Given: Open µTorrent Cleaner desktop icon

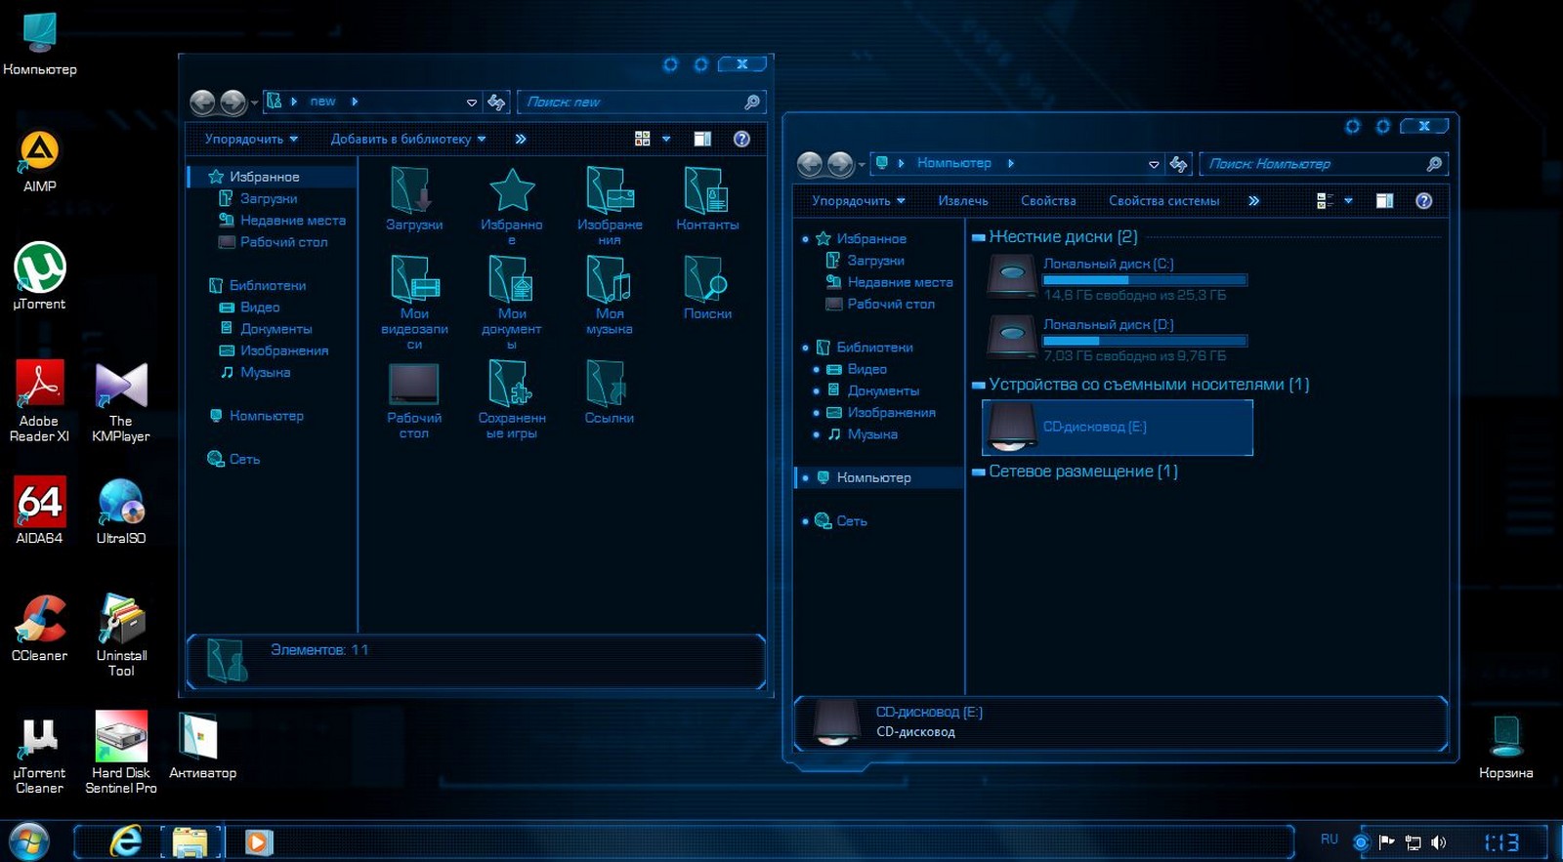Looking at the screenshot, I should click(39, 753).
